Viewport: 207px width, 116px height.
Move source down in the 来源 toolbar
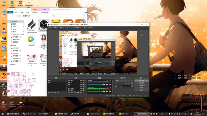[81, 93]
